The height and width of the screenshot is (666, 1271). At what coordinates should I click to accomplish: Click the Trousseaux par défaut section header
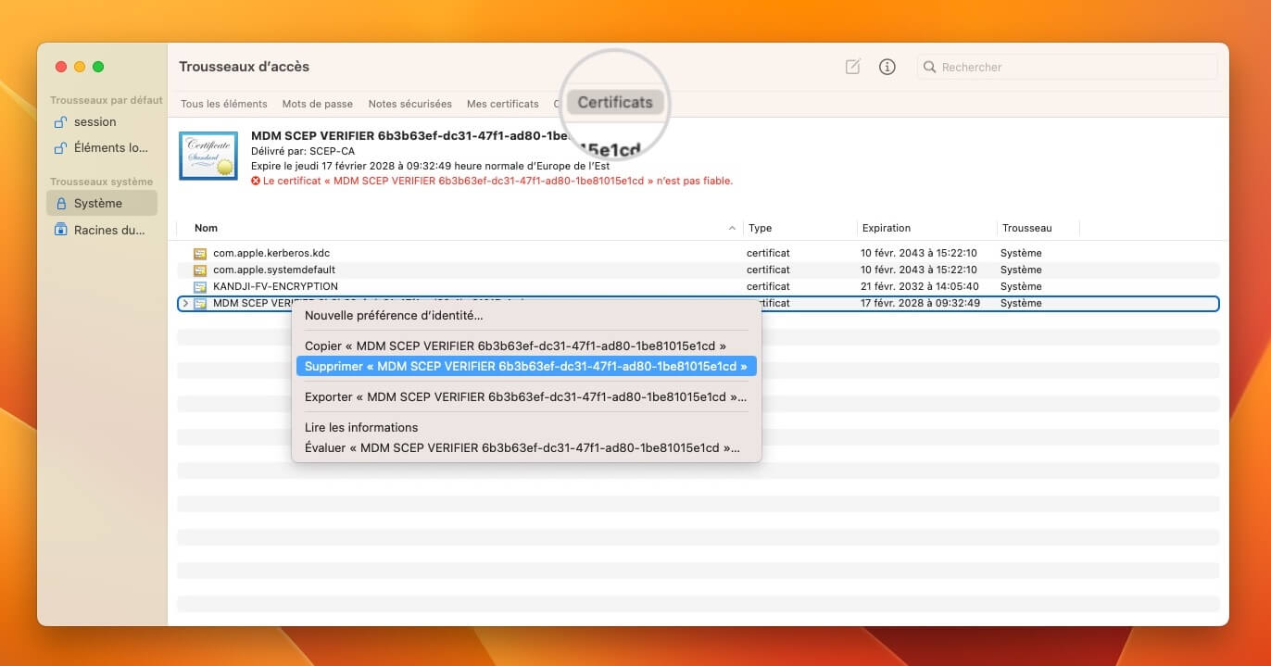[x=106, y=100]
